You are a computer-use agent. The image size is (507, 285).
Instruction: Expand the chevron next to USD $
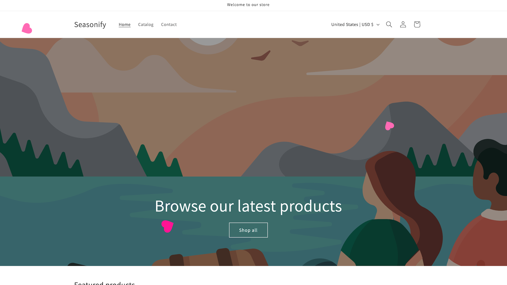pyautogui.click(x=378, y=25)
